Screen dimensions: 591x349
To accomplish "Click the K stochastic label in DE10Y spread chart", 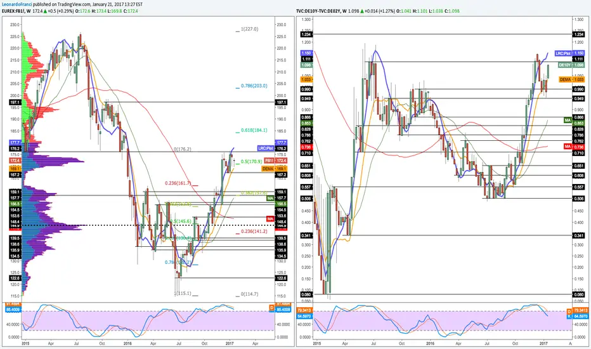I will click(x=569, y=316).
